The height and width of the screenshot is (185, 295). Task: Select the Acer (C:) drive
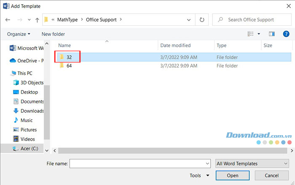[29, 148]
